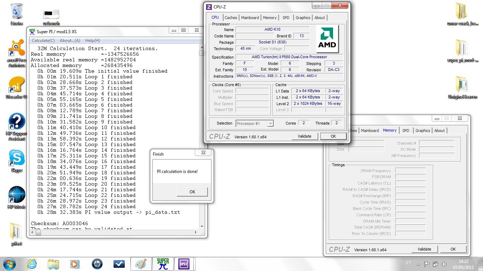Click the Super PI horizontal scrollbar thumb
This screenshot has height=271, width=483.
(39, 233)
